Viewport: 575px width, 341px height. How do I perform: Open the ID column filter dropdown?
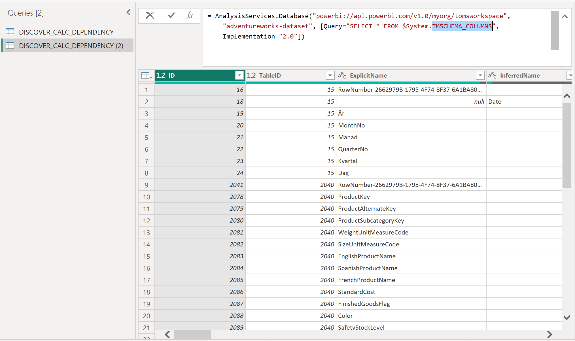click(239, 75)
